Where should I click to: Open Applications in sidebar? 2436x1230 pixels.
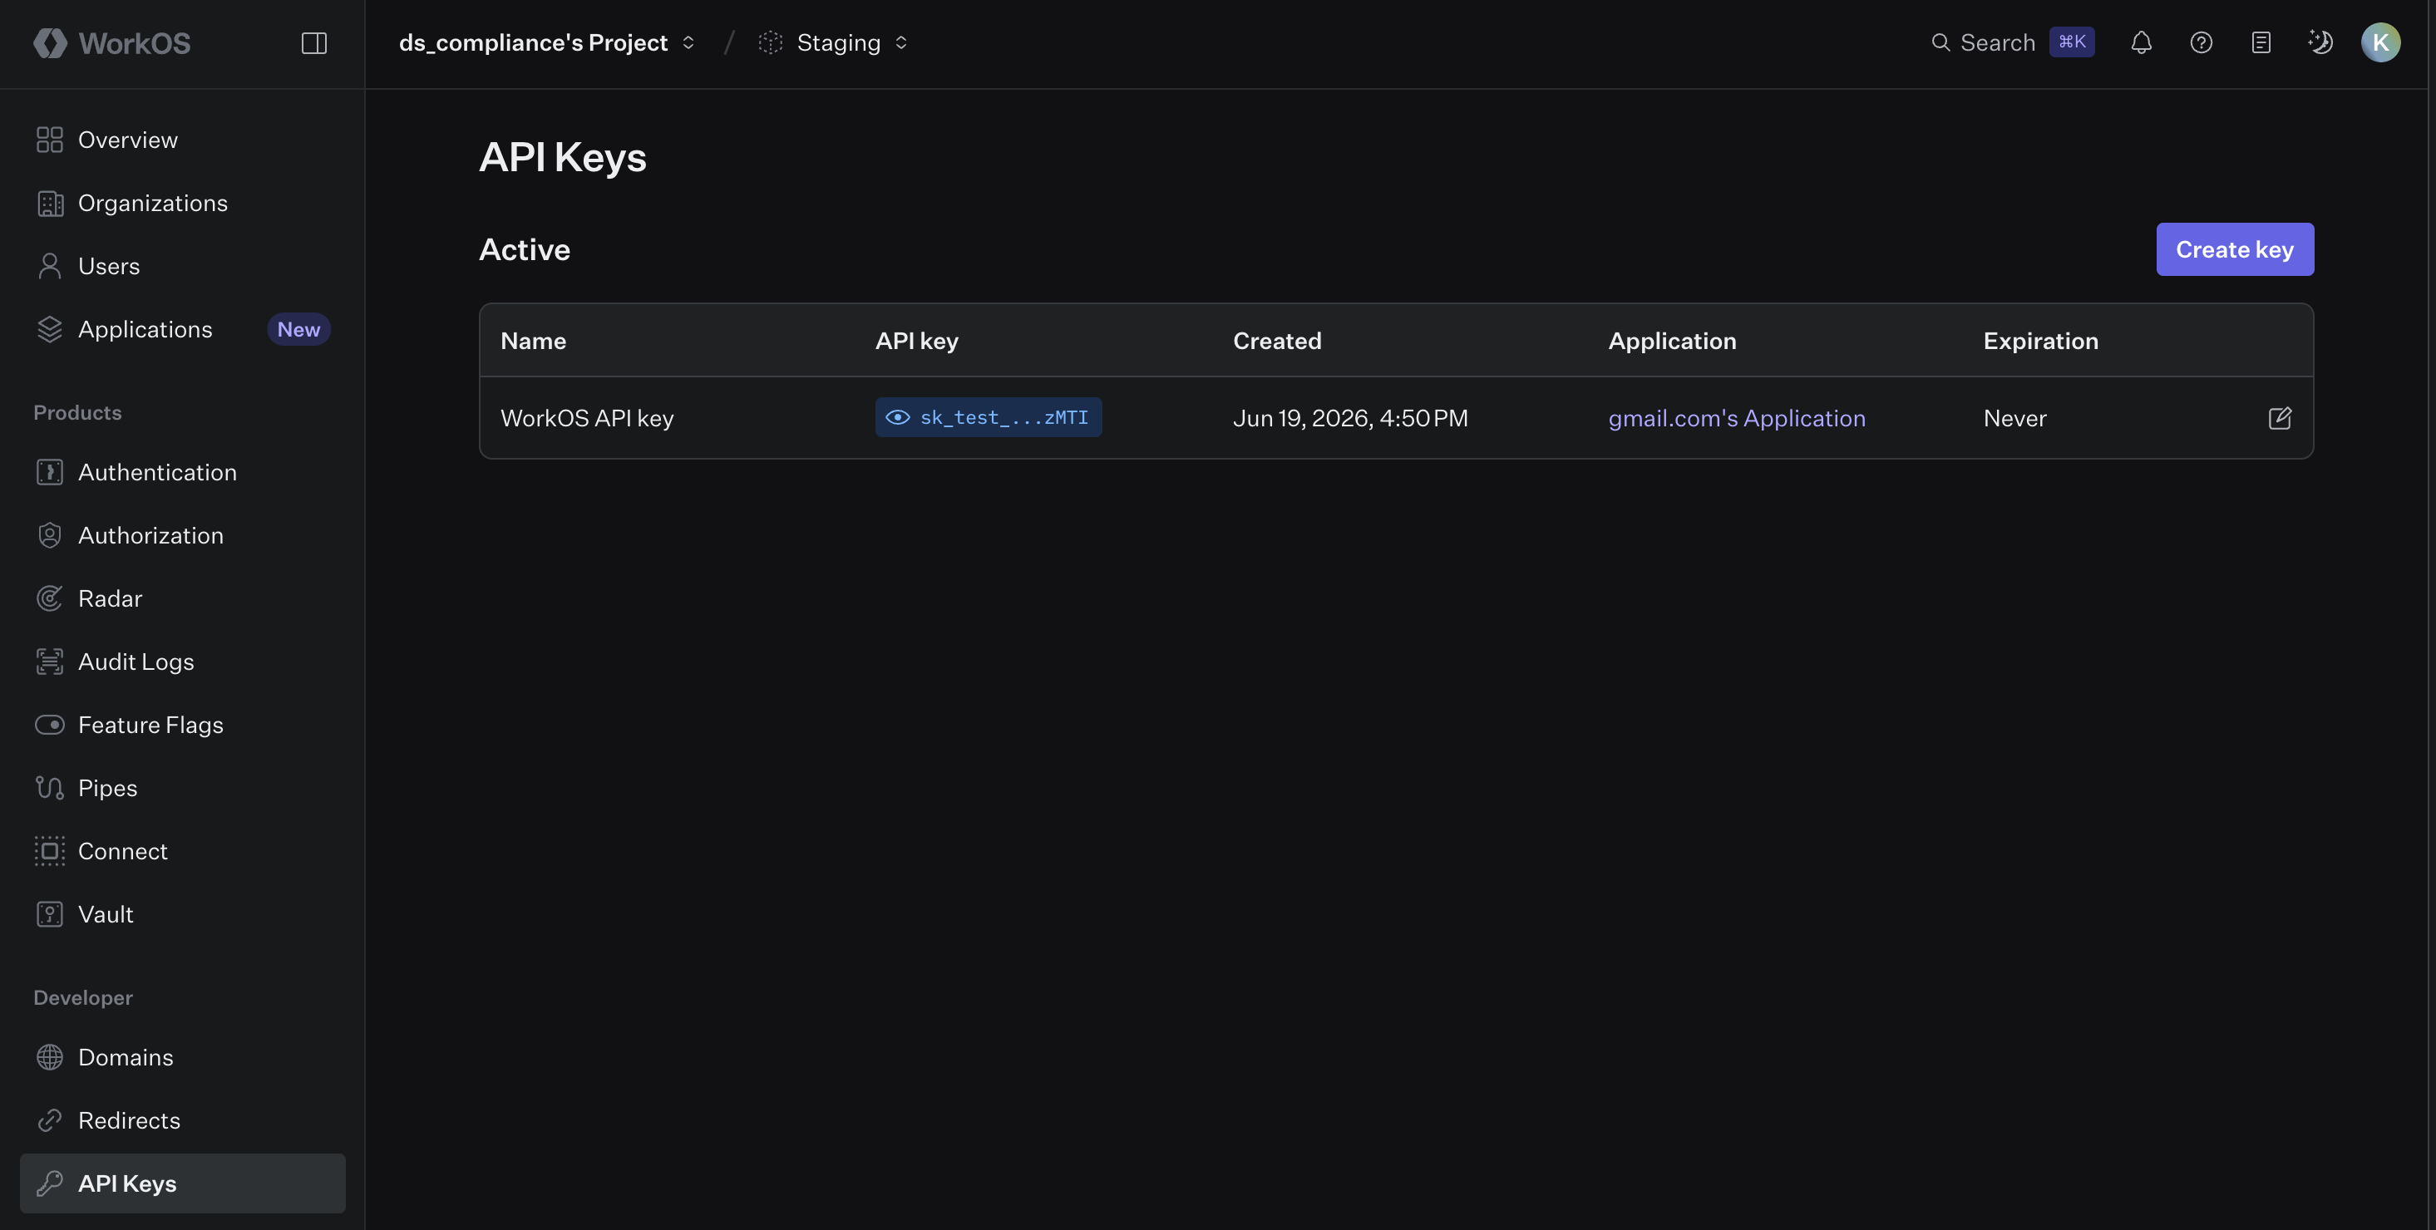point(183,329)
